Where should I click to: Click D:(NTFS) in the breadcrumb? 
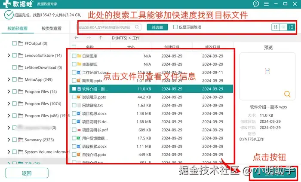[120, 38]
